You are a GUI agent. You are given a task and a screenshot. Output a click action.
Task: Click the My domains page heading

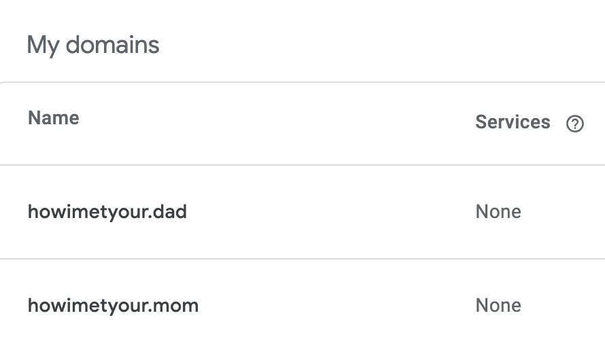(93, 46)
